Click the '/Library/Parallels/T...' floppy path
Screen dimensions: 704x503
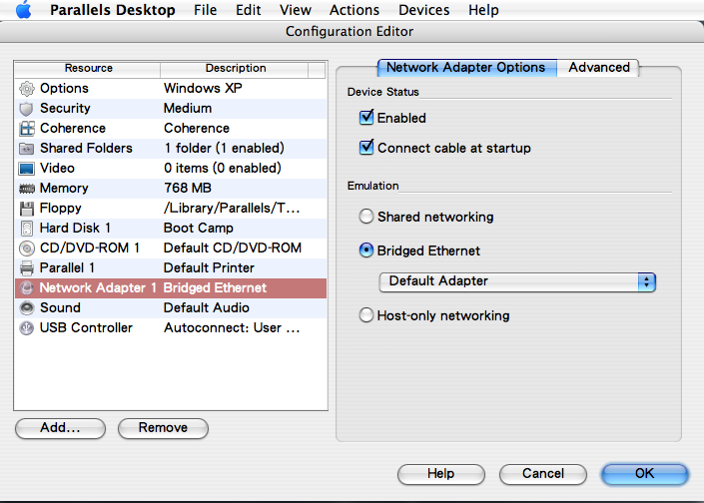pyautogui.click(x=232, y=209)
